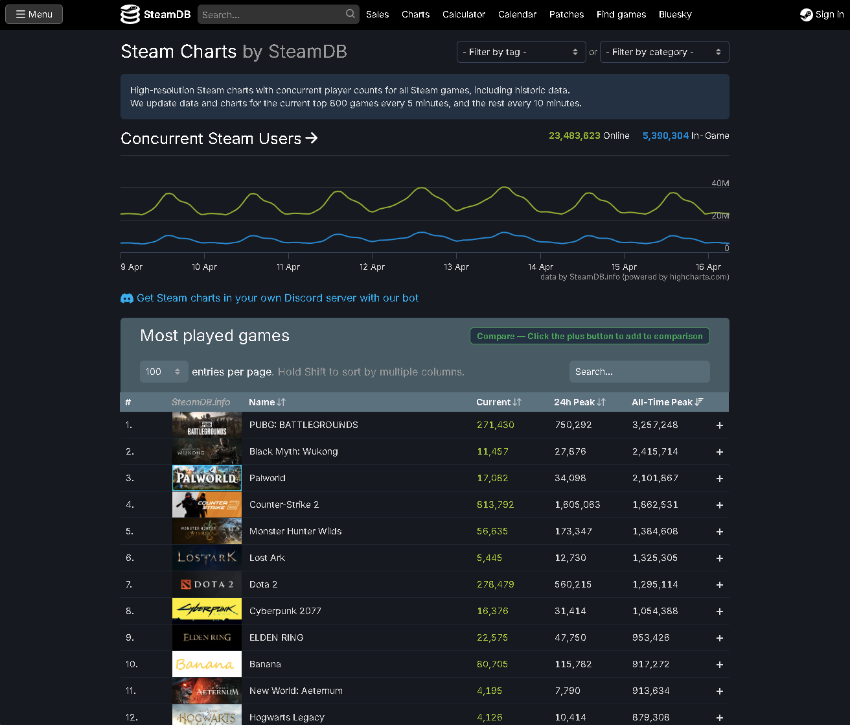Image resolution: width=850 pixels, height=725 pixels.
Task: Click the Steam icon next to Sign in
Action: 806,14
